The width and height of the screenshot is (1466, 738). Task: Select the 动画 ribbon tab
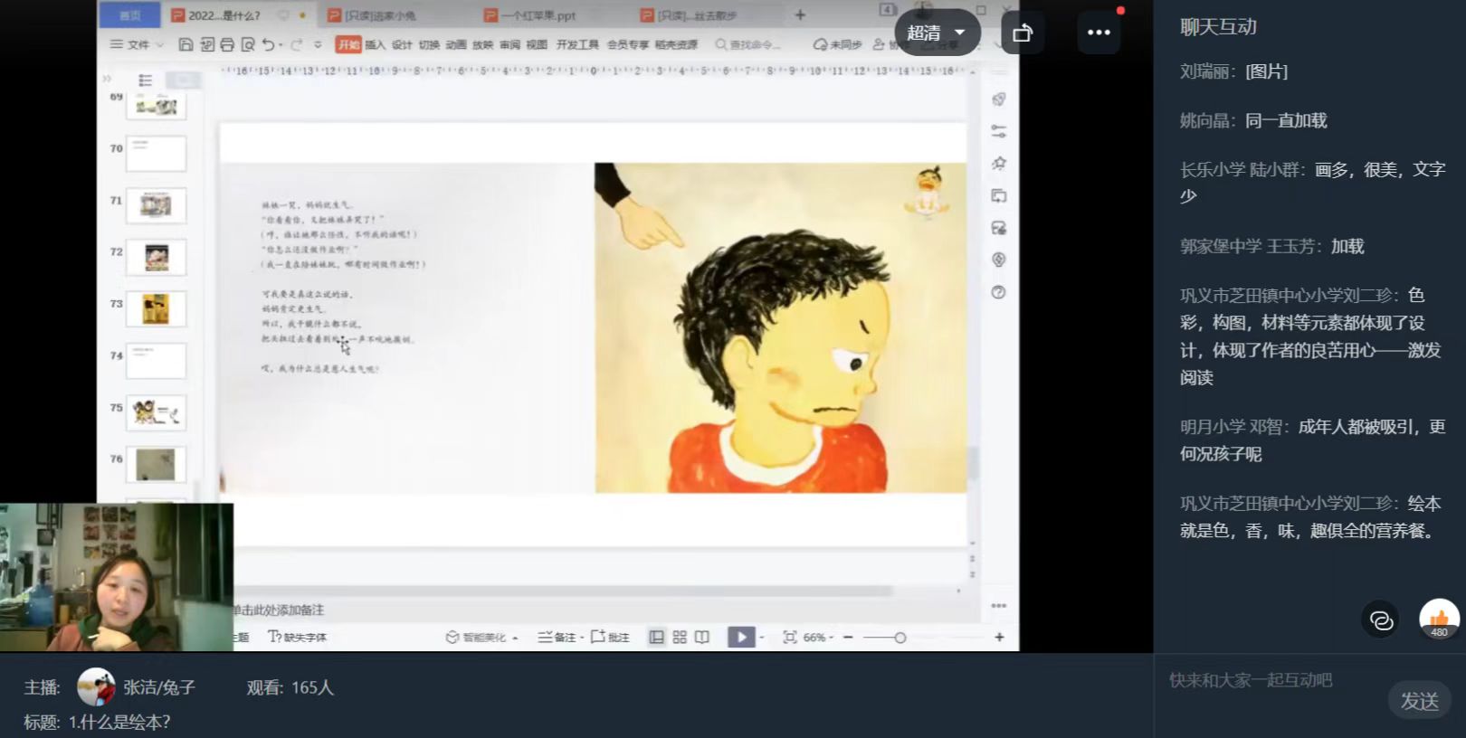coord(456,44)
